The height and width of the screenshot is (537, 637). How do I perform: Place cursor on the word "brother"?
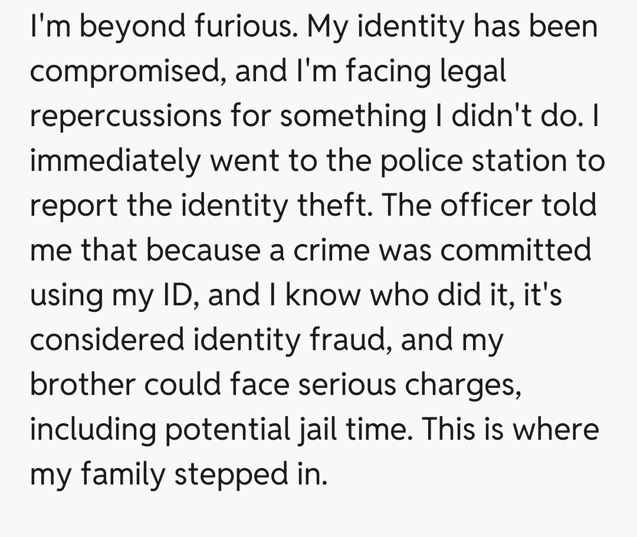79,384
